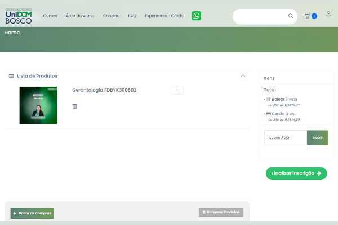Open the user account icon

328,14
